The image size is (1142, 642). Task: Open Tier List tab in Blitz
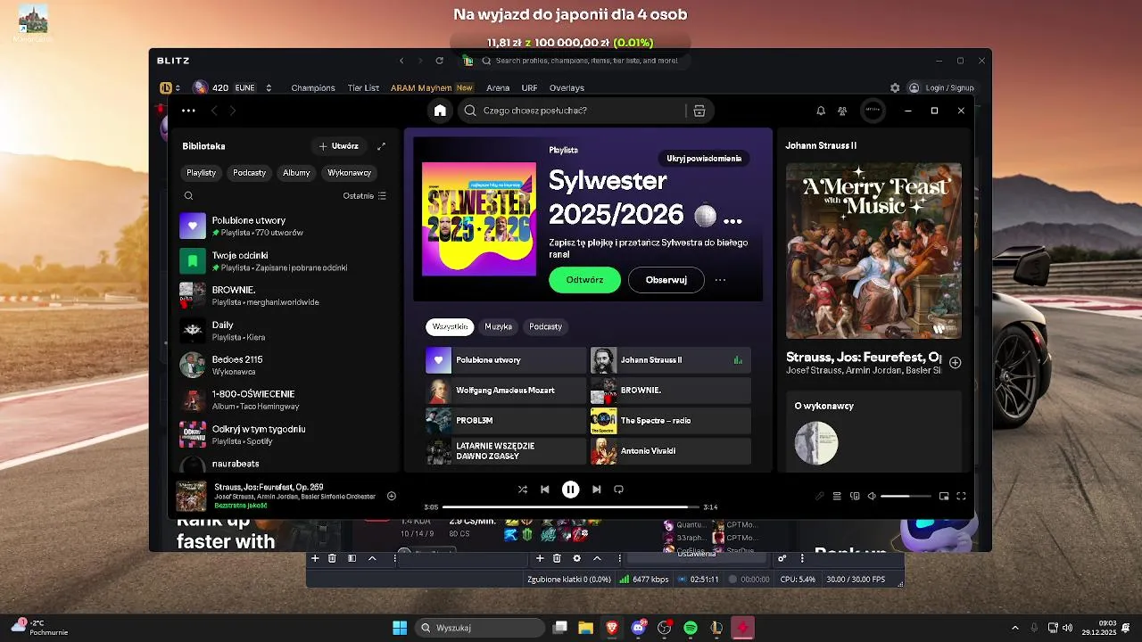363,88
